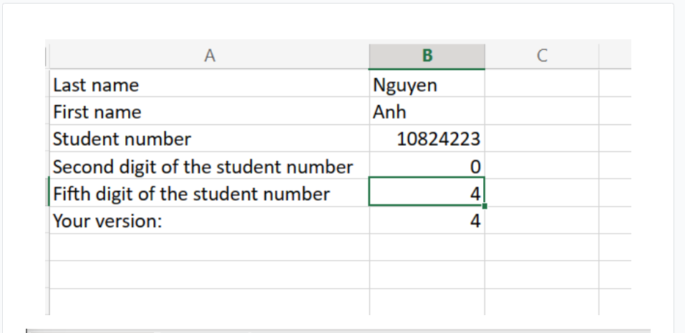Select 'Fifth digit of the student number' cell
Screen dimensions: 685x333
[x=210, y=193]
